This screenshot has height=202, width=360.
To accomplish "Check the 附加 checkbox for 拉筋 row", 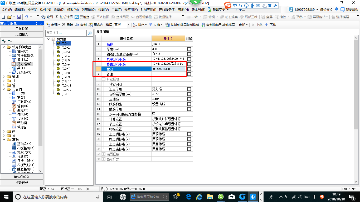I will pyautogui.click(x=189, y=69).
